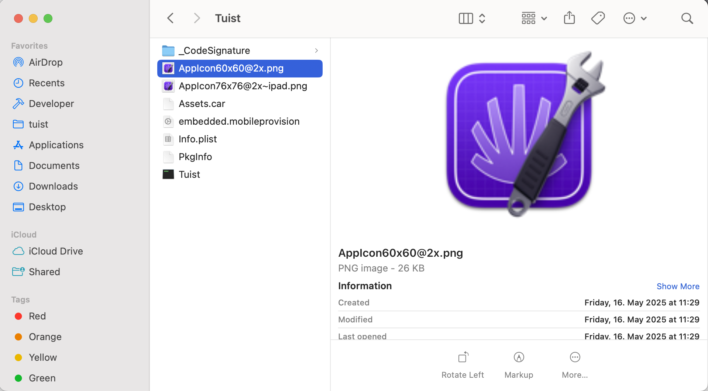708x391 pixels.
Task: Open the view options dropdown
Action: pyautogui.click(x=533, y=18)
